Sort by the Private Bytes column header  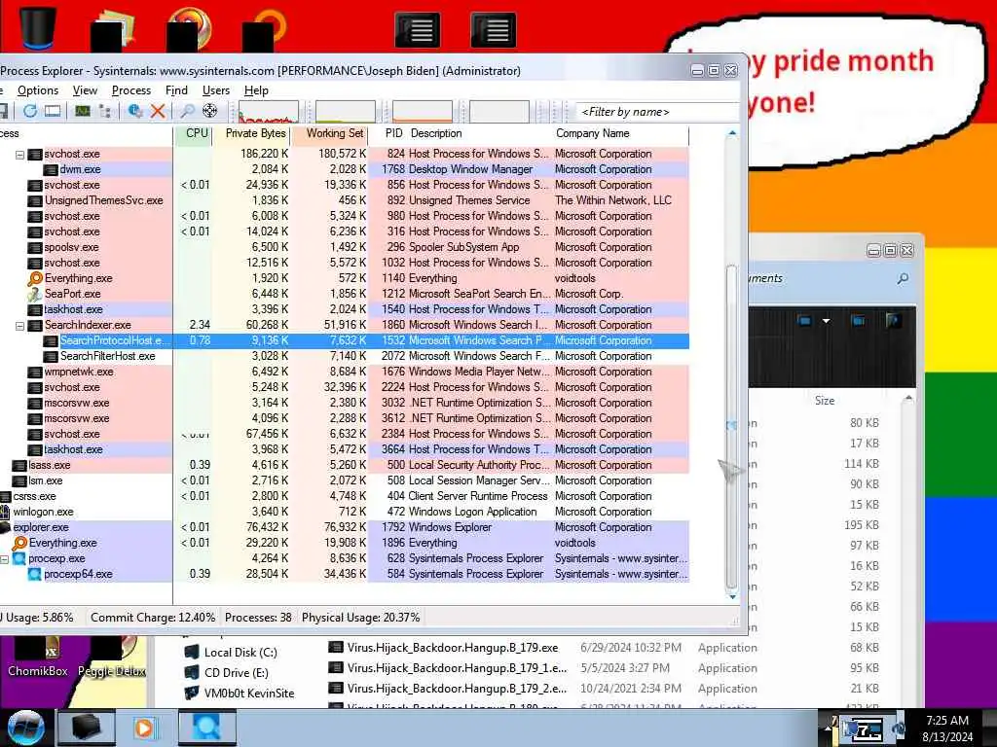pos(252,133)
